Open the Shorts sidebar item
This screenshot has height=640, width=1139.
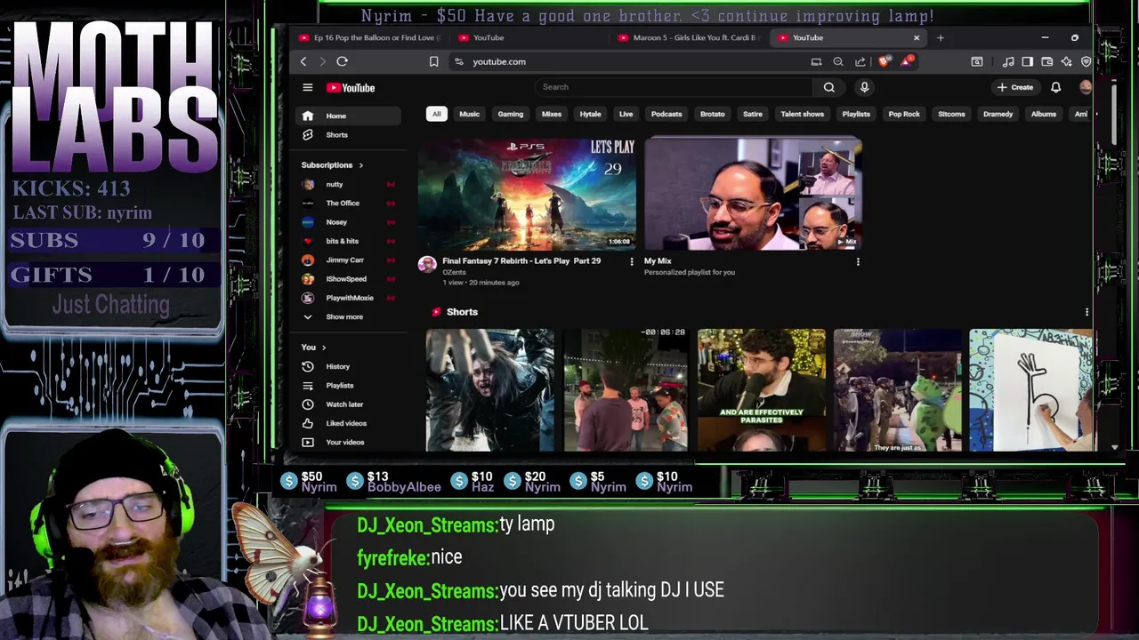(348, 134)
